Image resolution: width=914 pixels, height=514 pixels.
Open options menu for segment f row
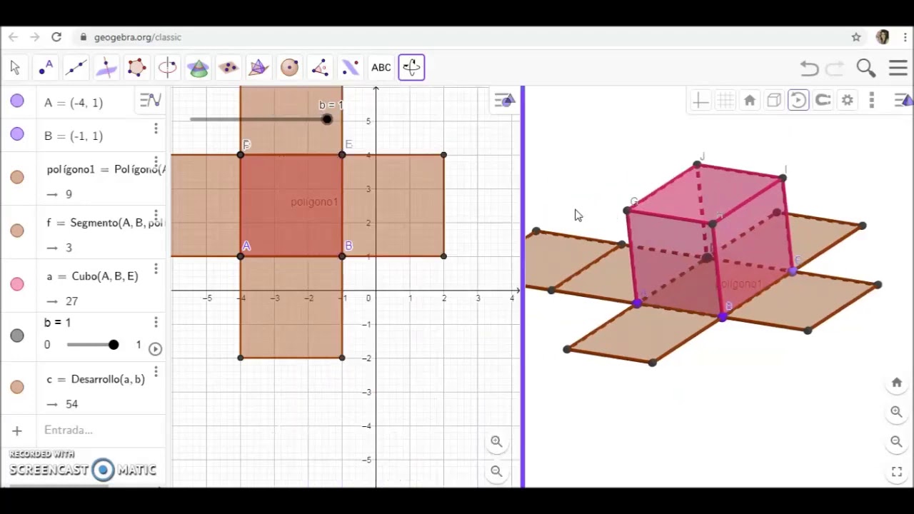(156, 216)
